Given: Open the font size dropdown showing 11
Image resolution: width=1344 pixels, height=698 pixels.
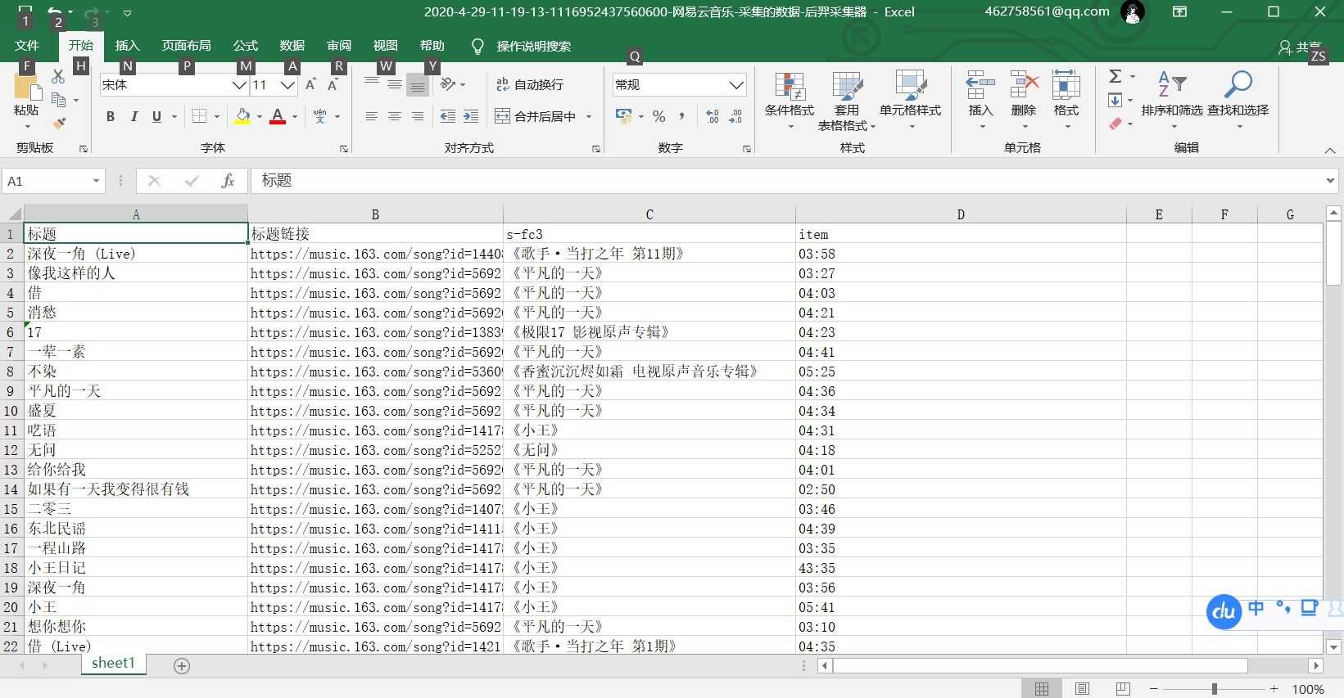Looking at the screenshot, I should (287, 85).
